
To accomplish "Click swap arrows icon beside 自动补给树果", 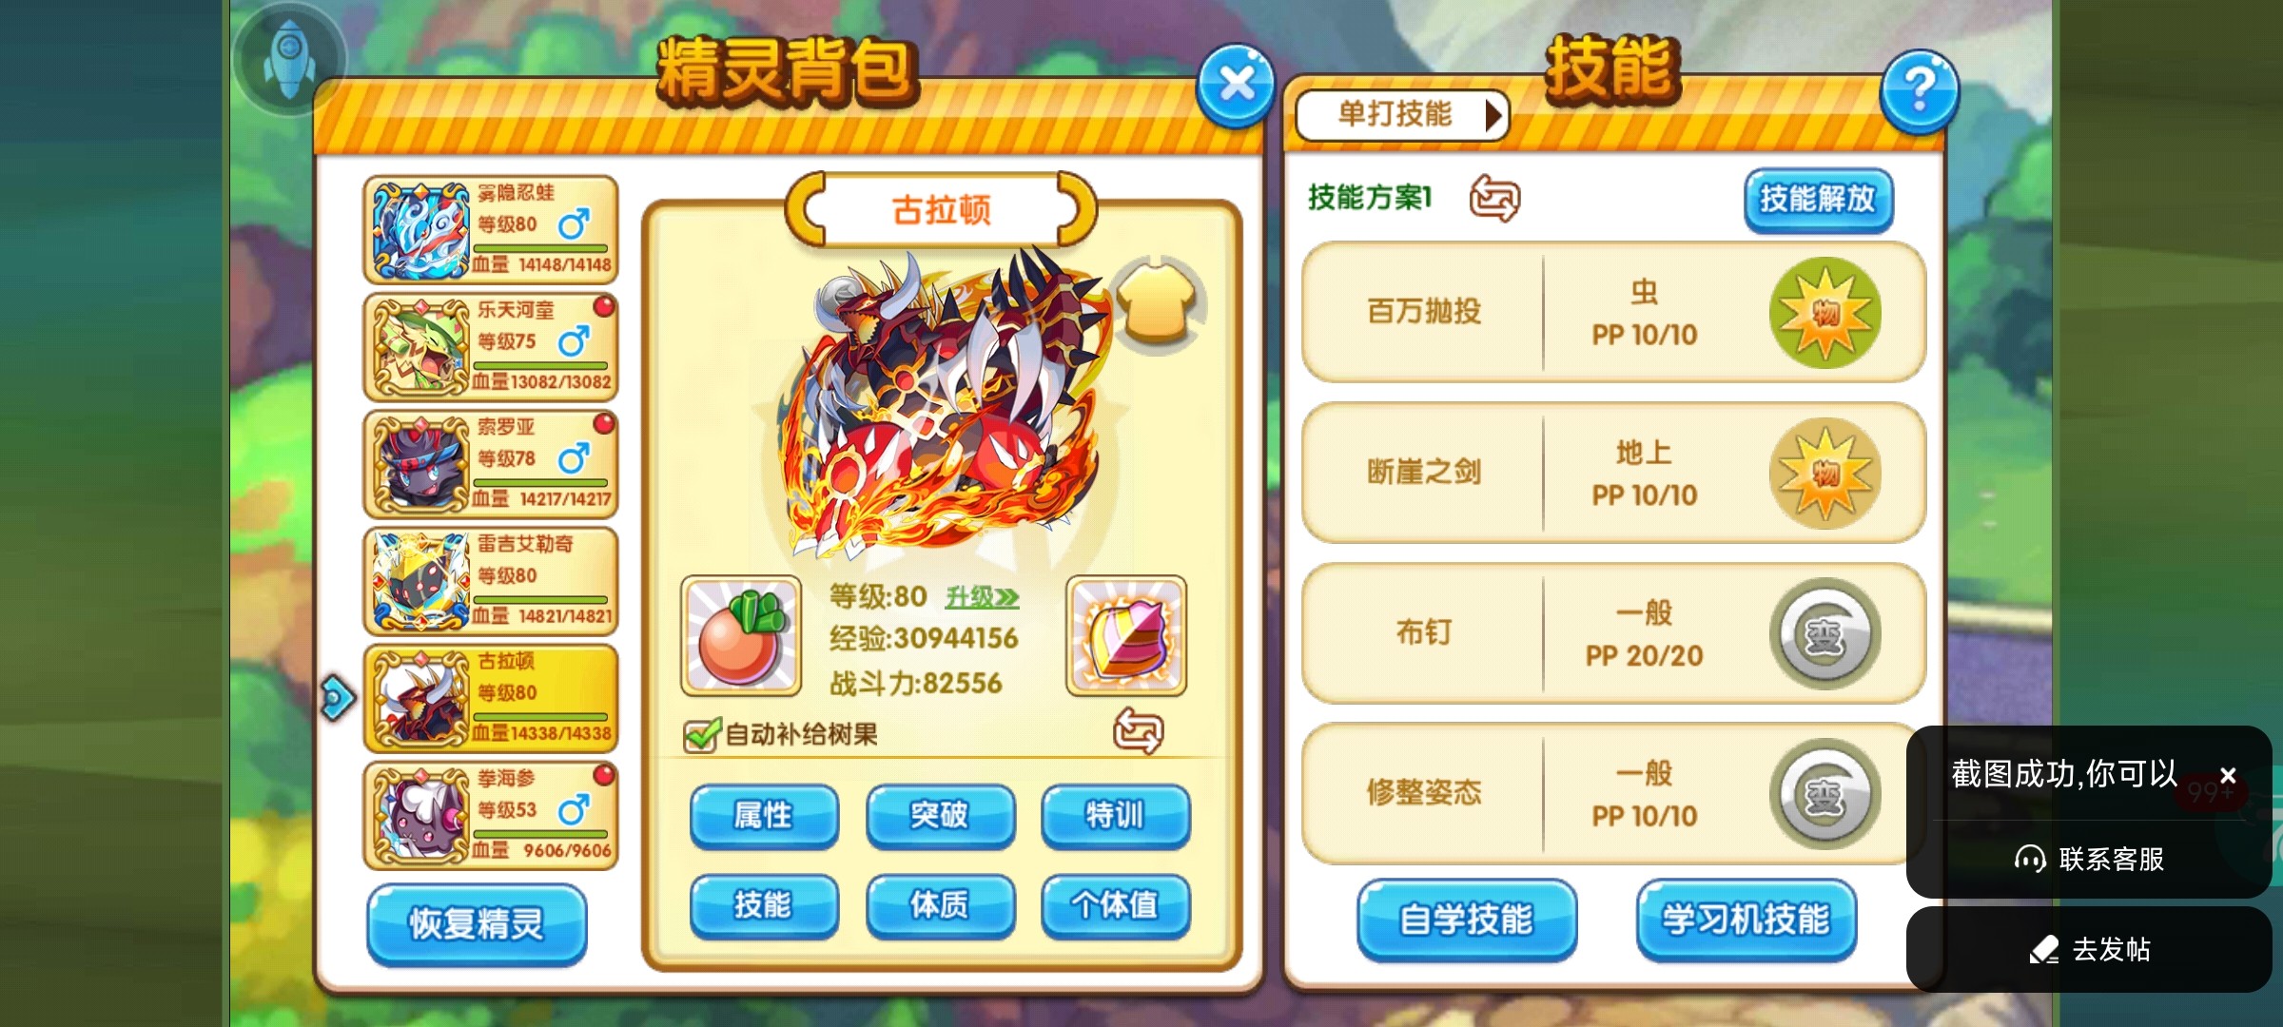I will 1138,731.
